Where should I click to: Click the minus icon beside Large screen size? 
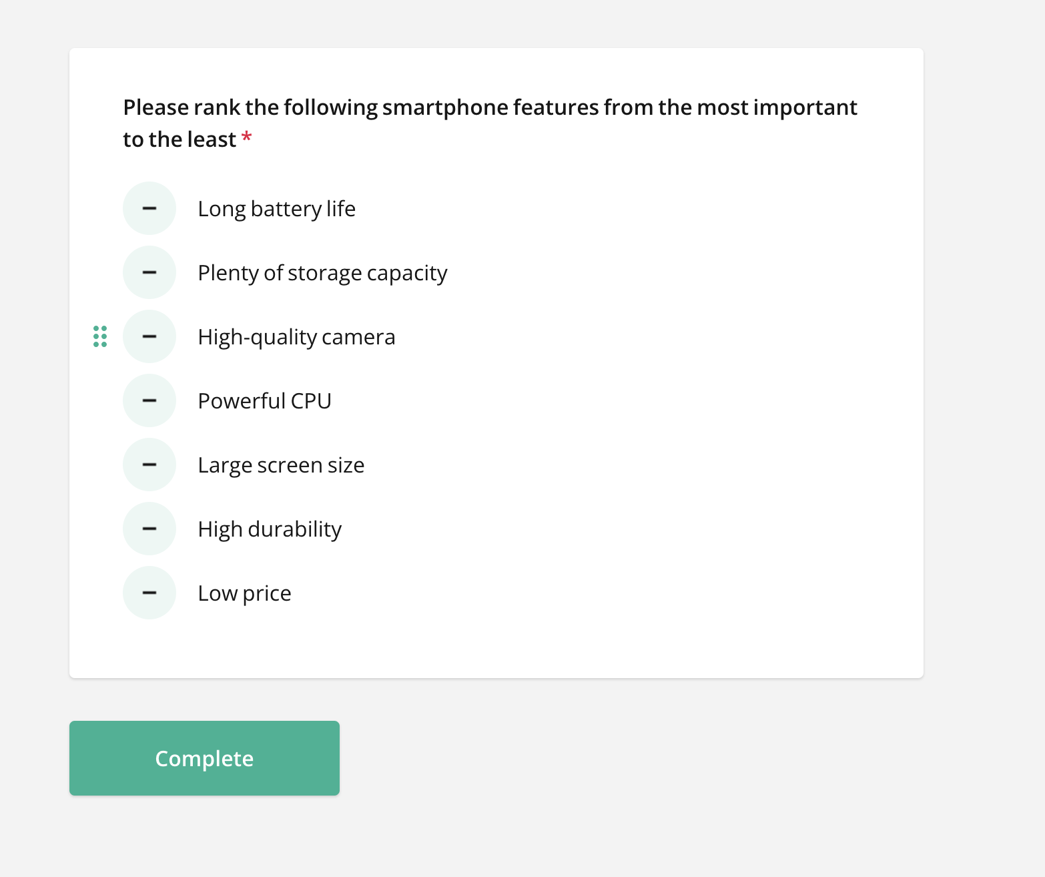(x=149, y=465)
